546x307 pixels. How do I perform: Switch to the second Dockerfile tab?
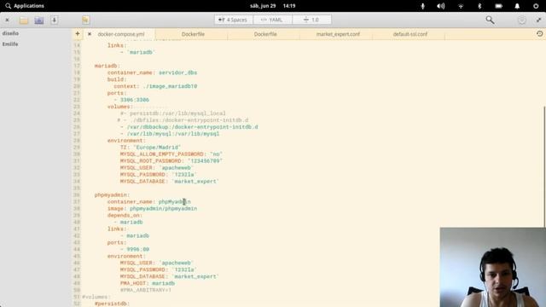point(265,34)
